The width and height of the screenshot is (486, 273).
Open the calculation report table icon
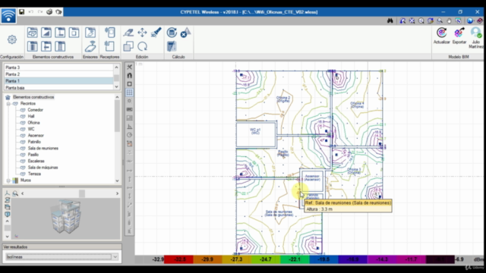point(172,46)
